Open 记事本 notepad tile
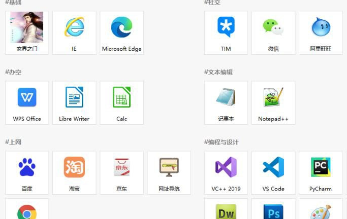347x219 pixels. [226, 103]
